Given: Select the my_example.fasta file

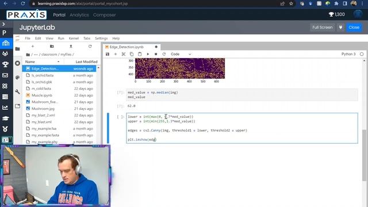Looking at the screenshot, I should (59, 135).
